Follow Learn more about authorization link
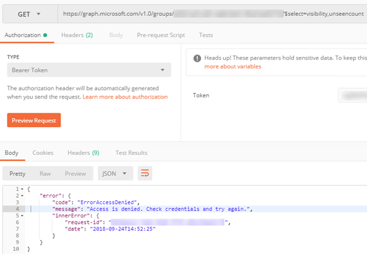367x254 pixels. 125,97
